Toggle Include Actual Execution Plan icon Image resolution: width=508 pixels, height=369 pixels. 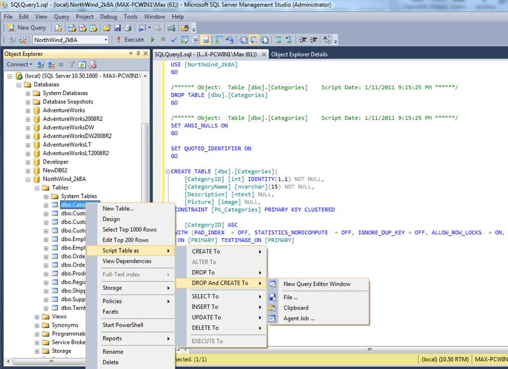pos(219,40)
